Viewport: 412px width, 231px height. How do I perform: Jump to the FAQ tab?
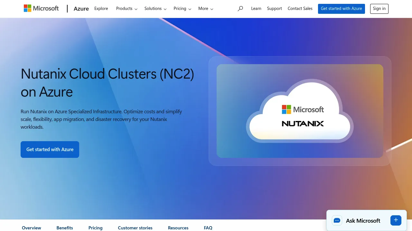[208, 228]
